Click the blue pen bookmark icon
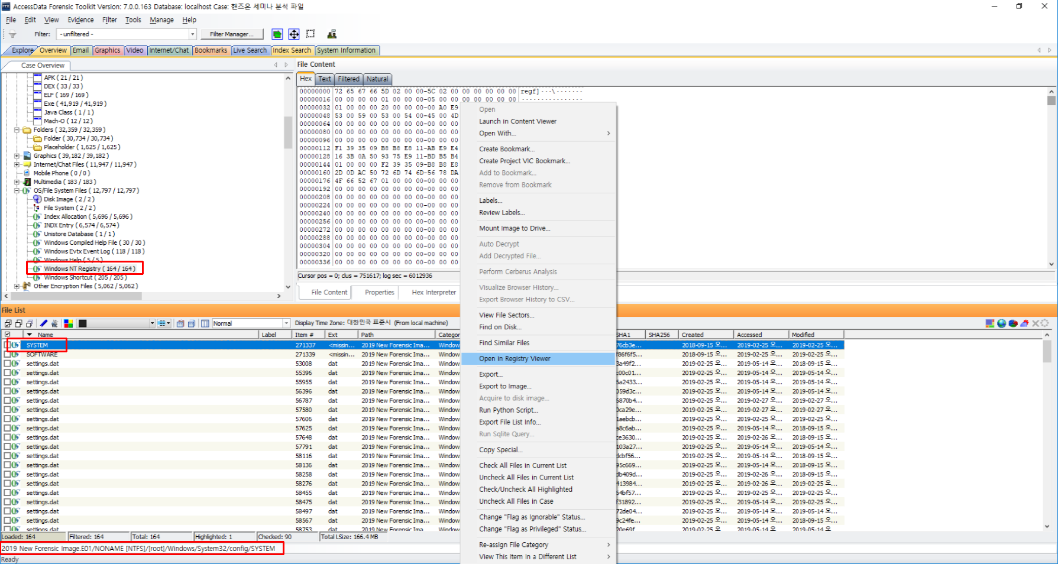The height and width of the screenshot is (564, 1058). [x=43, y=323]
